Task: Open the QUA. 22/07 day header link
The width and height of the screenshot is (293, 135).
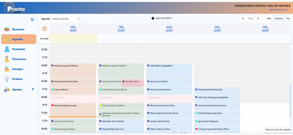Action: point(169,29)
